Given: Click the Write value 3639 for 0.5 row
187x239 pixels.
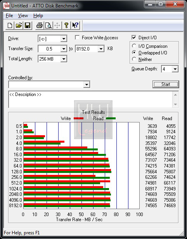Looking at the screenshot, I should pyautogui.click(x=152, y=126).
